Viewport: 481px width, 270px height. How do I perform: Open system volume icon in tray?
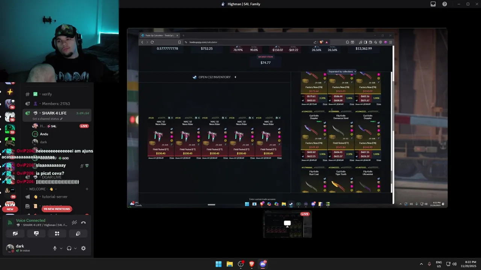pyautogui.click(x=455, y=264)
